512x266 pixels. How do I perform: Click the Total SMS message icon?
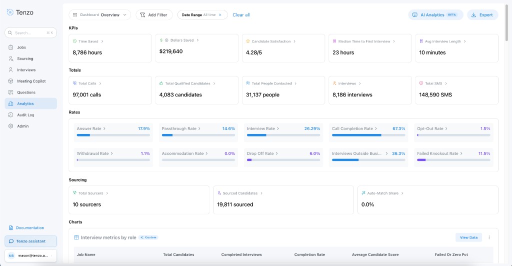[x=421, y=83]
